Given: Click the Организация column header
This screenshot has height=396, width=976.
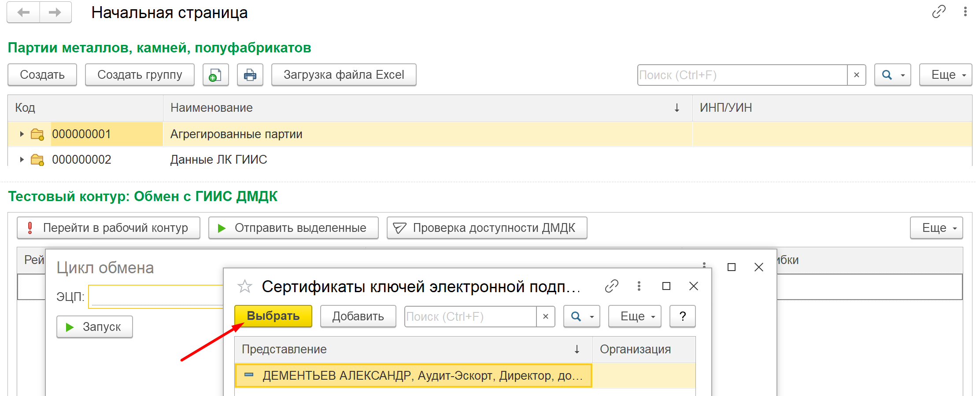Looking at the screenshot, I should [644, 349].
